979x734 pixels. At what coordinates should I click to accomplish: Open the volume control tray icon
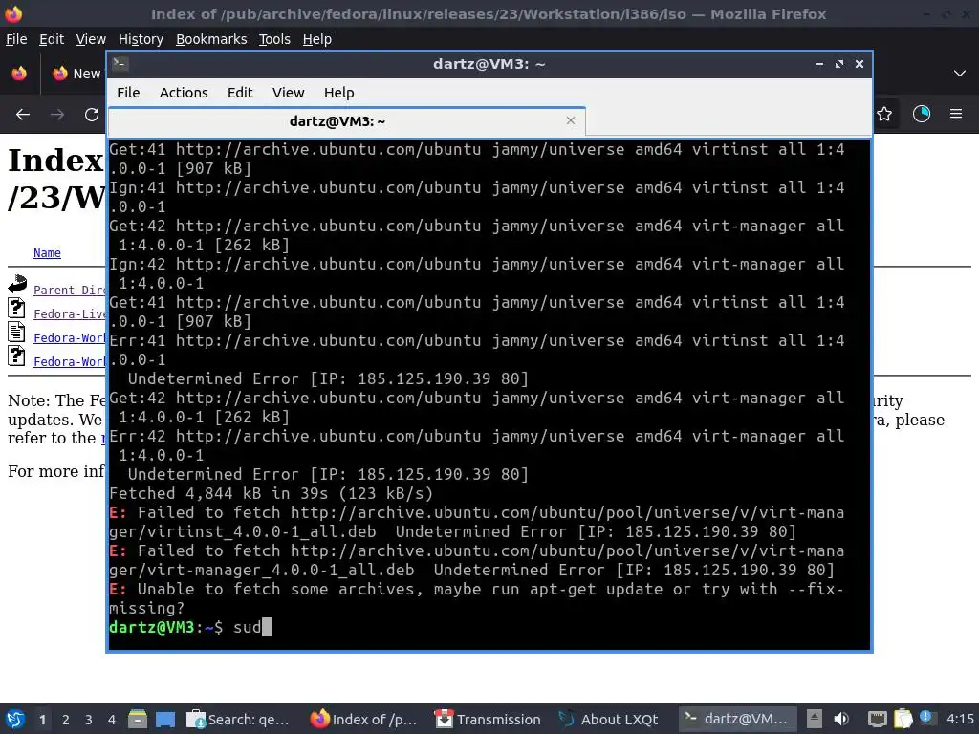[841, 719]
